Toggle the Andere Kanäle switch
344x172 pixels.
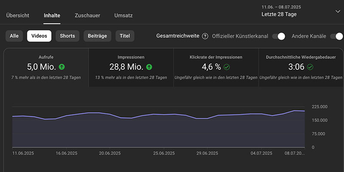(336, 36)
